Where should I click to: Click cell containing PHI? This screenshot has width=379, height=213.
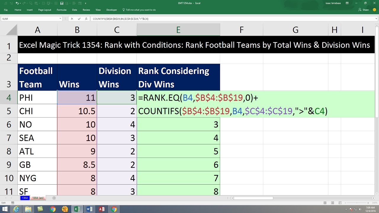[37, 98]
